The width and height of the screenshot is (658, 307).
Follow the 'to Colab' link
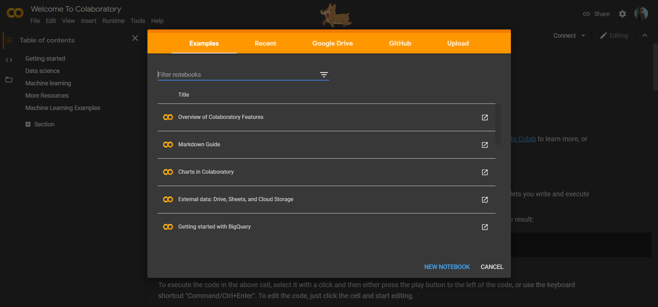tap(523, 139)
